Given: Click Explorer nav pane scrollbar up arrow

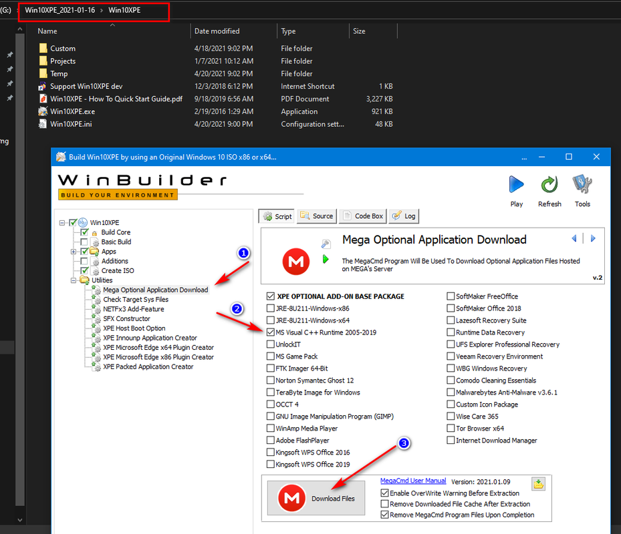Looking at the screenshot, I should 20,29.
